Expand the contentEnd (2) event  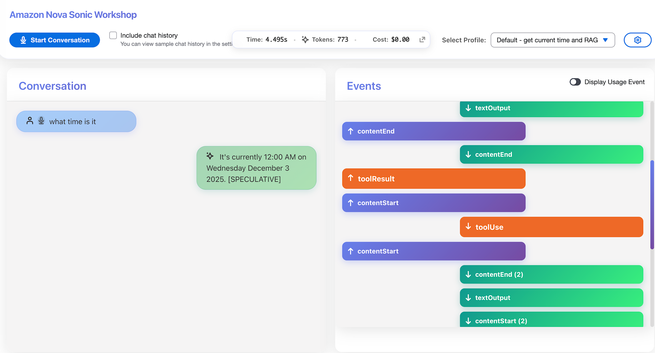point(551,274)
